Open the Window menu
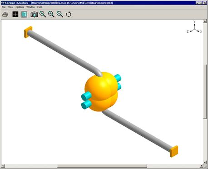208x169 pixels. 30,7
